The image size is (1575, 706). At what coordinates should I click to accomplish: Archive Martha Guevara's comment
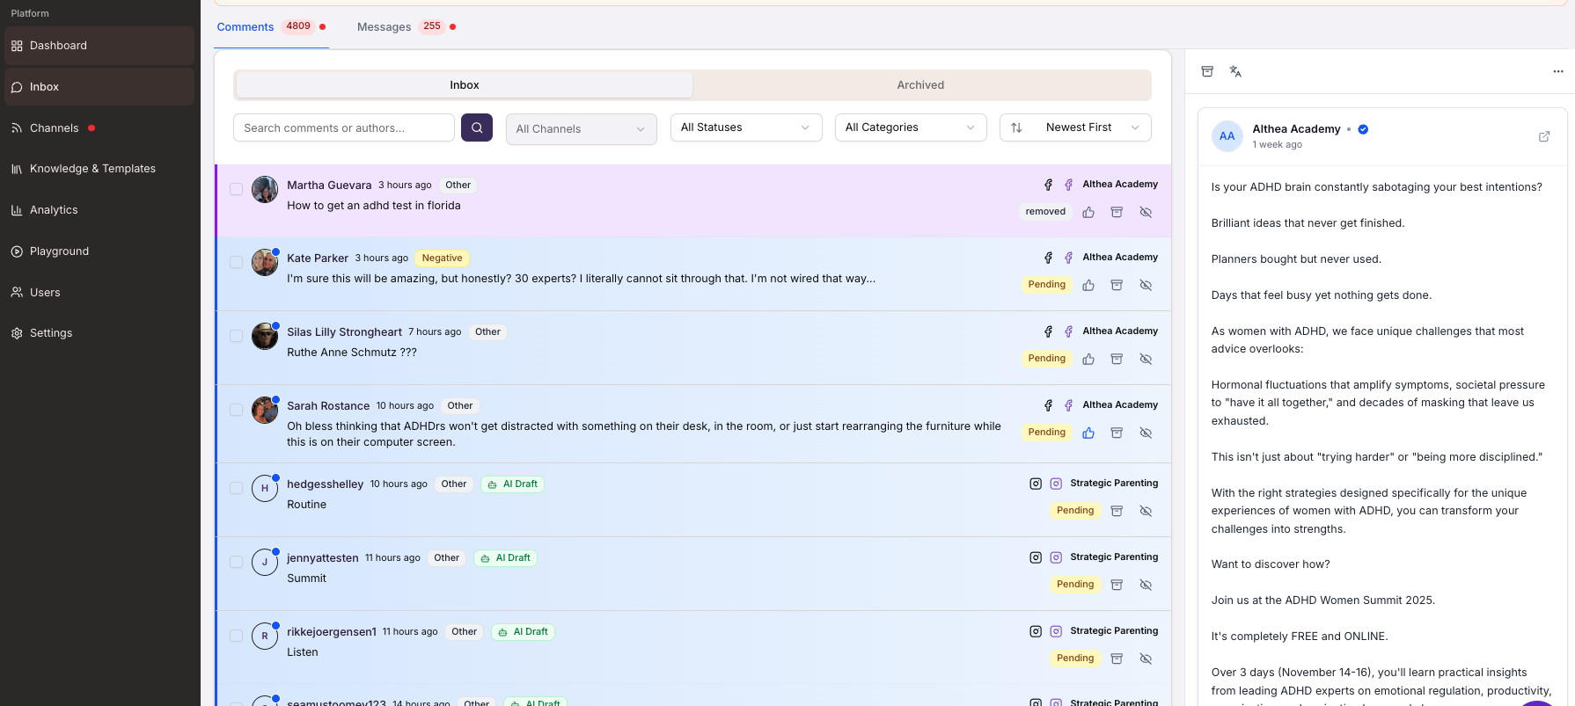click(x=1117, y=212)
